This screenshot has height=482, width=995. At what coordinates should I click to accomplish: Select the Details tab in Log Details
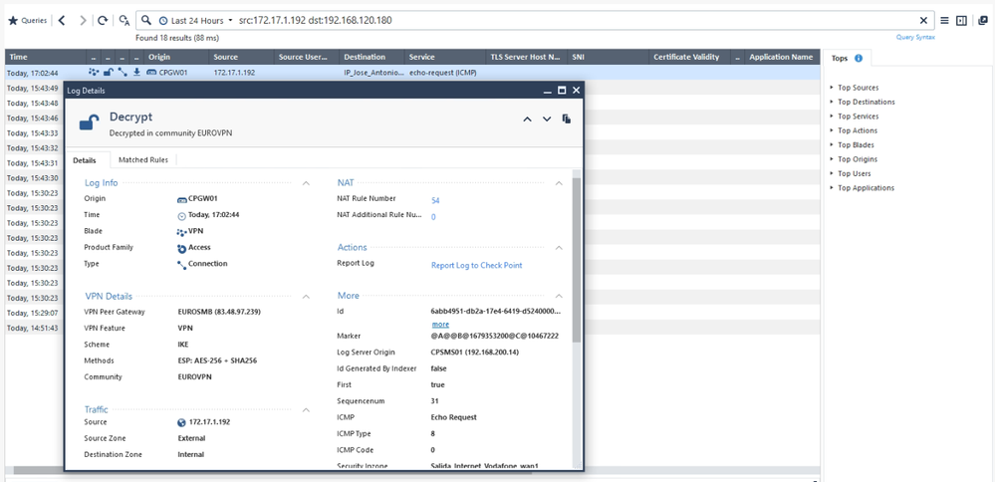click(x=85, y=160)
